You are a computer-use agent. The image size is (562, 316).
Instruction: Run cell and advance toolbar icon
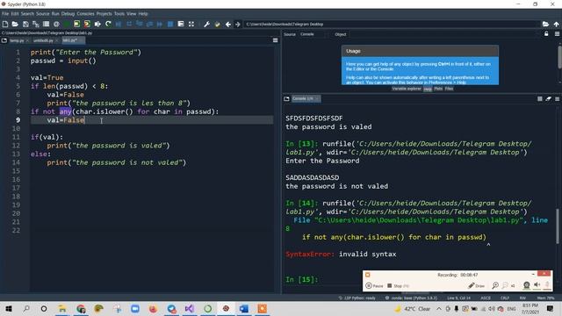87,24
